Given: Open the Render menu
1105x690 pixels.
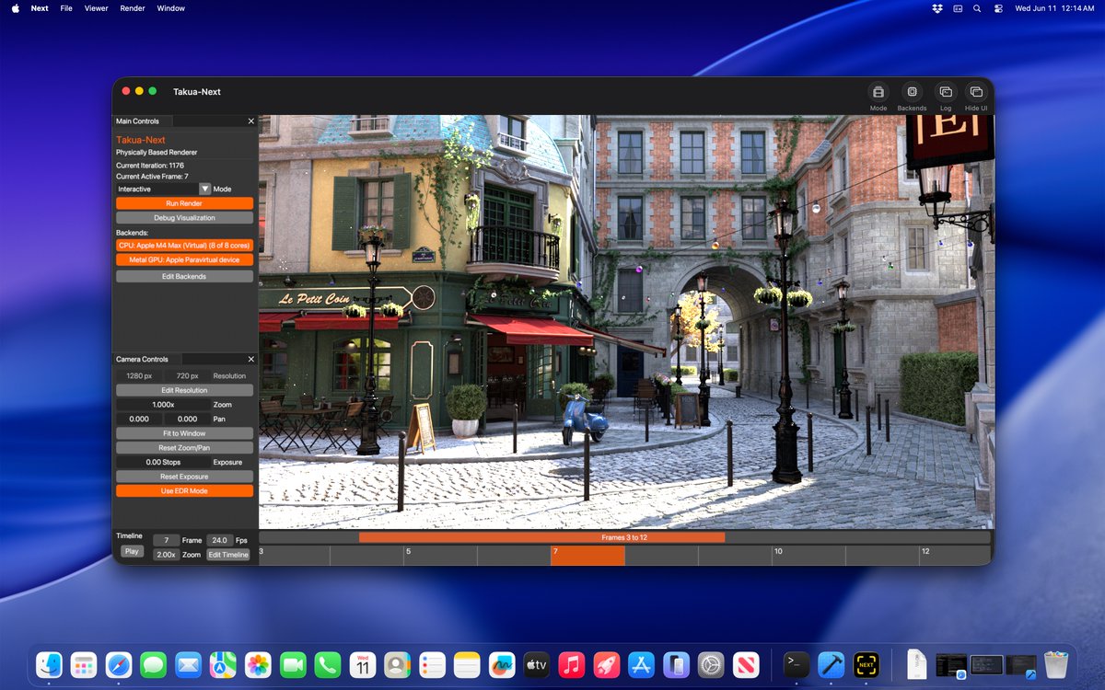Looking at the screenshot, I should coord(133,8).
